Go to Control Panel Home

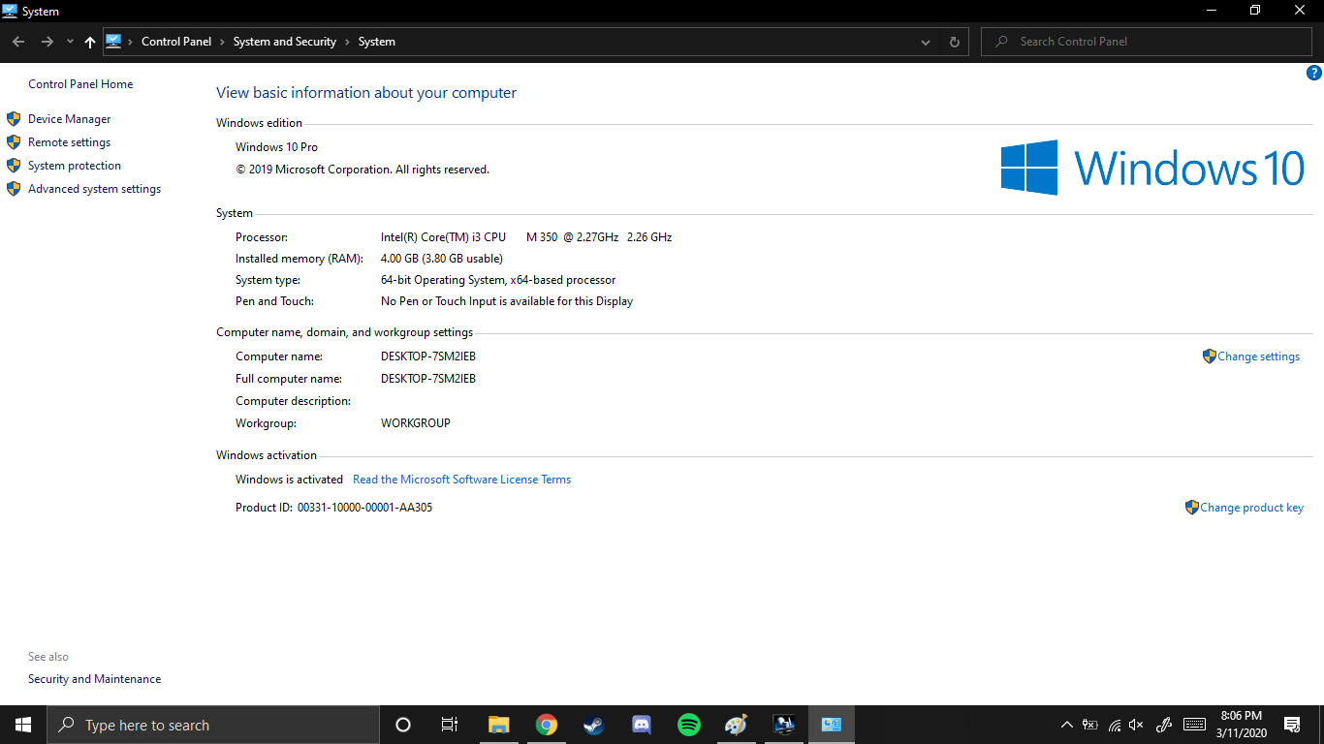tap(80, 84)
